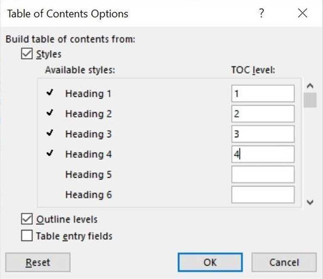Click the checkmark beside Heading 1

pyautogui.click(x=50, y=93)
